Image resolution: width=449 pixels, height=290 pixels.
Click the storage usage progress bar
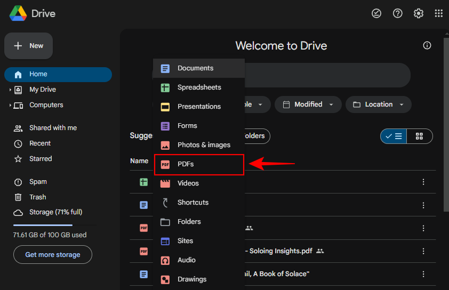click(55, 225)
